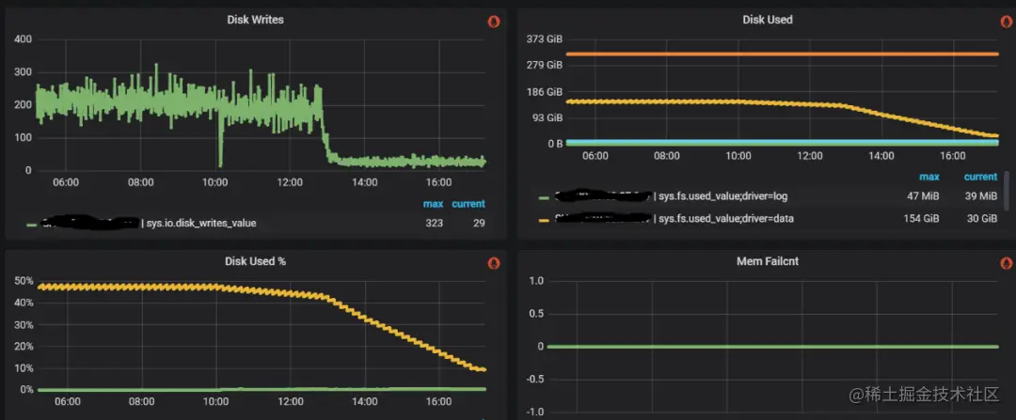Click the 373 GiB y-axis label
The height and width of the screenshot is (420, 1016).
coord(546,39)
